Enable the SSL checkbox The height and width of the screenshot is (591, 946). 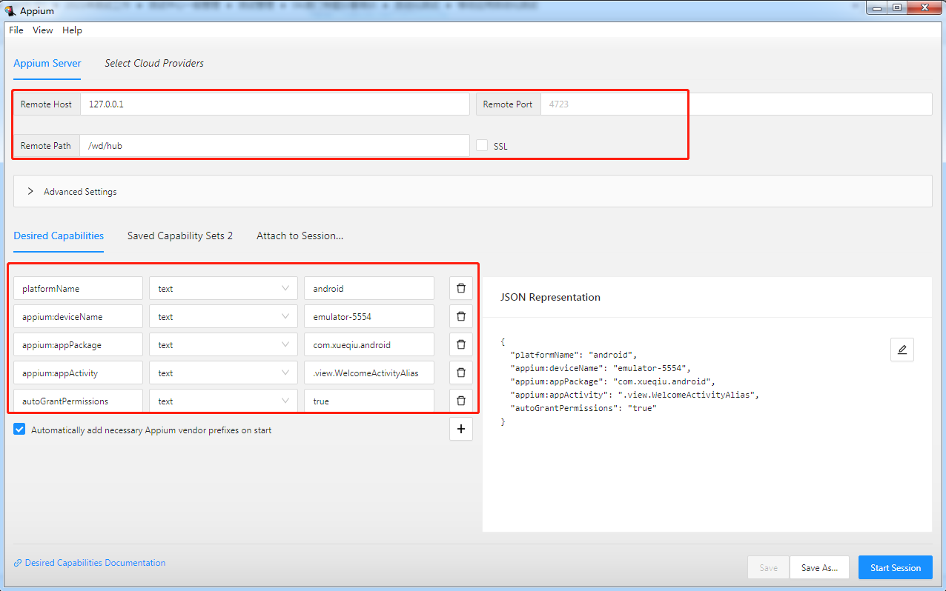point(482,146)
